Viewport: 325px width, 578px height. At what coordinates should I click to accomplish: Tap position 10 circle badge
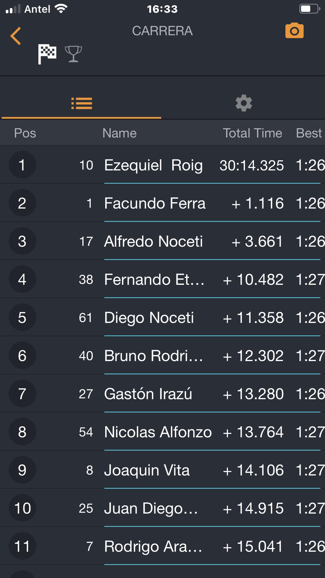coord(22,508)
